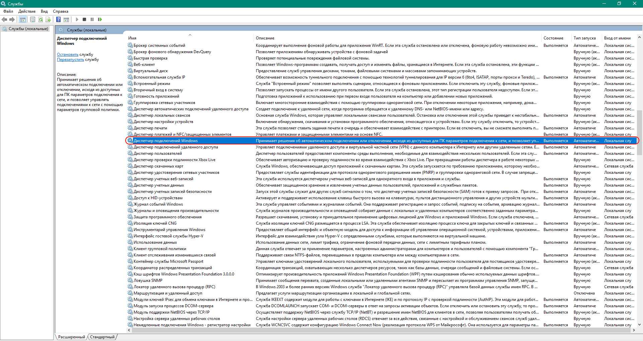The height and width of the screenshot is (341, 643).
Task: Sort by the Состояние column header
Action: 556,38
